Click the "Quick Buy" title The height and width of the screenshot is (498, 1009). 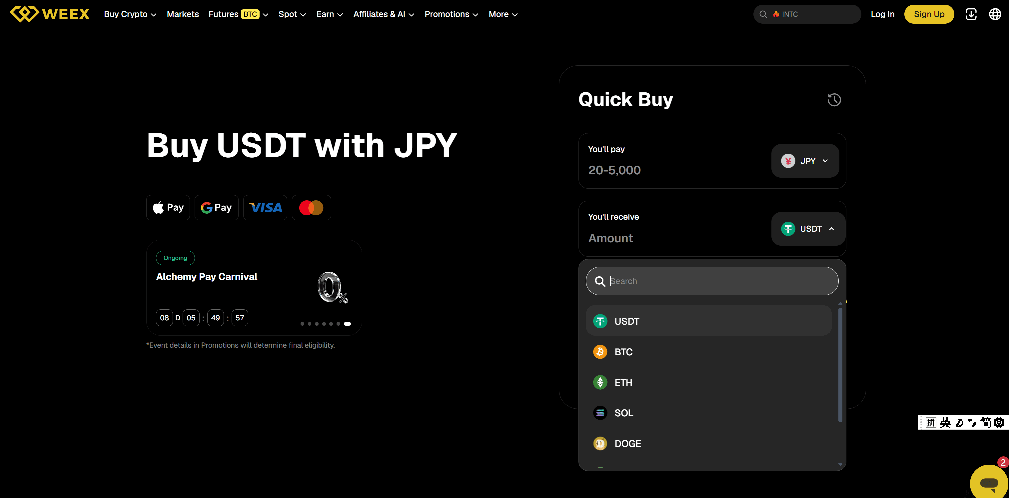(x=625, y=100)
